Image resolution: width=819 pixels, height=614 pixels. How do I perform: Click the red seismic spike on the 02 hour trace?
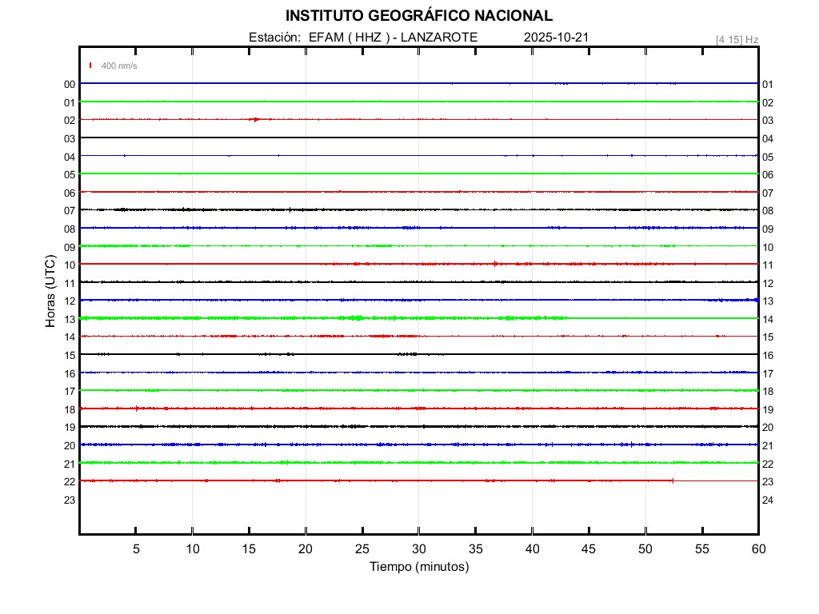(254, 120)
